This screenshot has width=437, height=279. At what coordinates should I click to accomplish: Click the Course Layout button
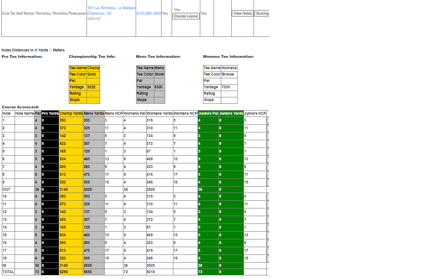[x=186, y=16]
